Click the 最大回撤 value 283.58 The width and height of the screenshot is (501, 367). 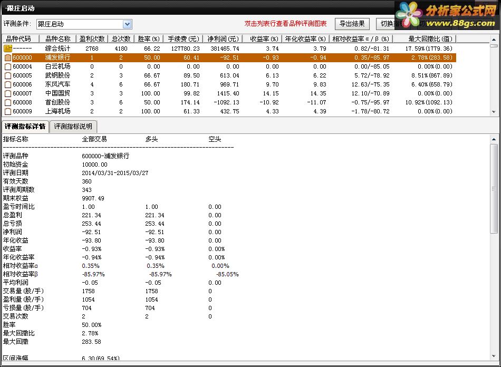(x=91, y=342)
